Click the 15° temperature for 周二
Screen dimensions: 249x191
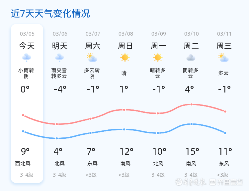pyautogui.click(x=192, y=152)
